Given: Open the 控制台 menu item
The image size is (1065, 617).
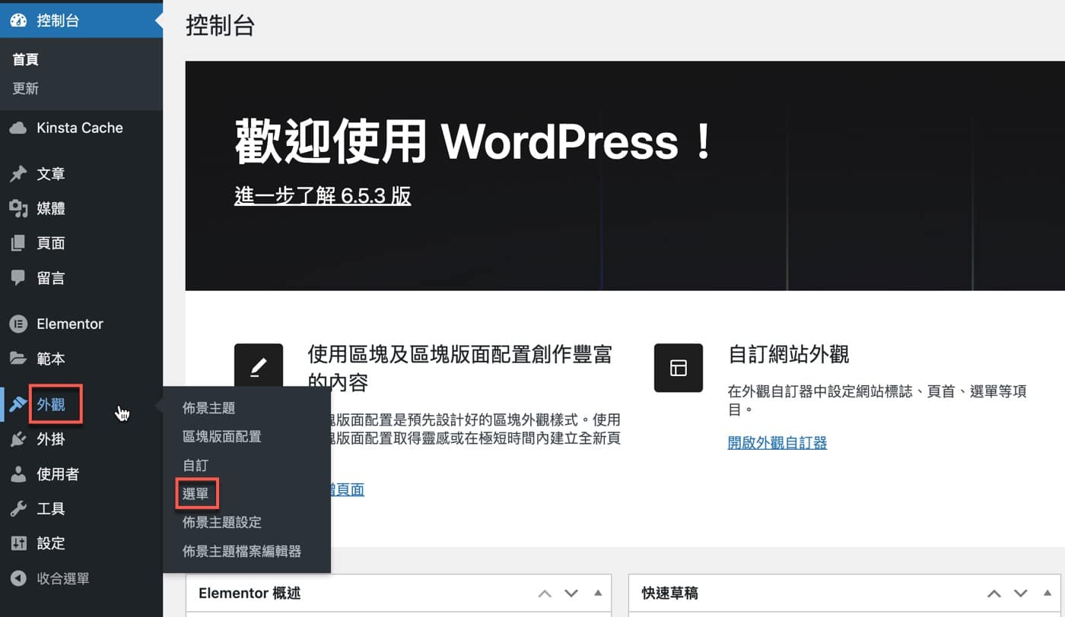Looking at the screenshot, I should (x=81, y=21).
